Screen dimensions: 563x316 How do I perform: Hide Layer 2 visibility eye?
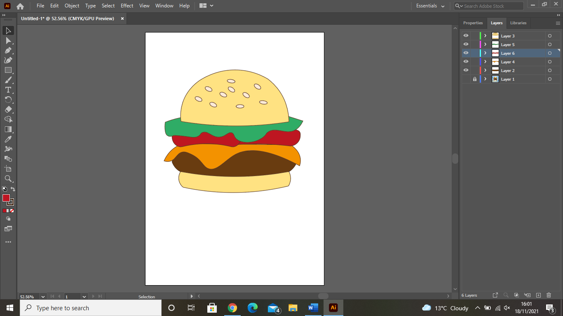[x=466, y=70]
